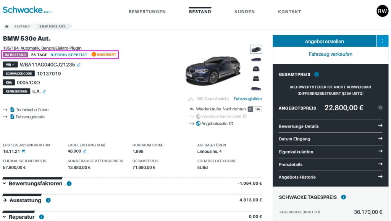Open the Fahrzeugbilder link
The height and width of the screenshot is (221, 391).
point(247,99)
